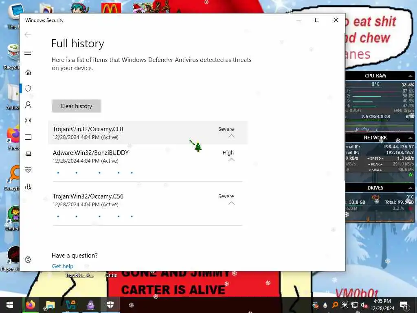Click the Total: 99.5 GB drive value
The height and width of the screenshot is (313, 417).
(x=399, y=202)
